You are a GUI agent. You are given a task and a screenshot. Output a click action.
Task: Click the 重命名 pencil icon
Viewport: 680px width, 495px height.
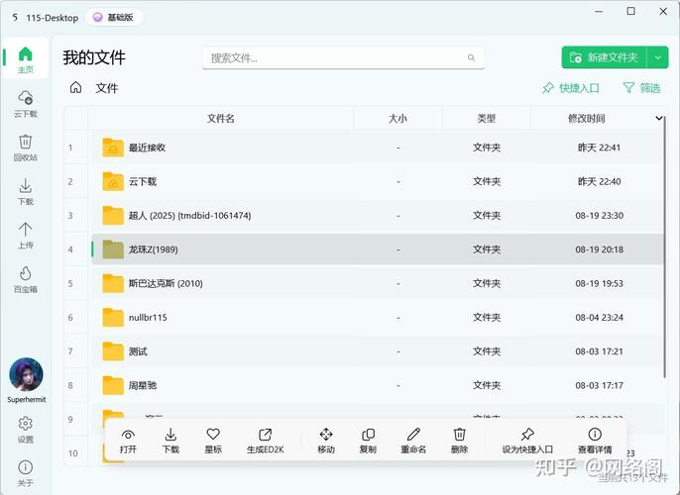pyautogui.click(x=413, y=435)
